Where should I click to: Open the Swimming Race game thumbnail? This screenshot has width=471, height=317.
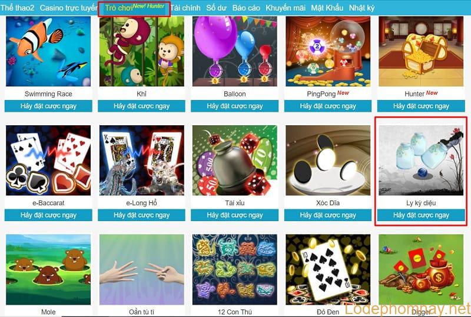point(48,51)
